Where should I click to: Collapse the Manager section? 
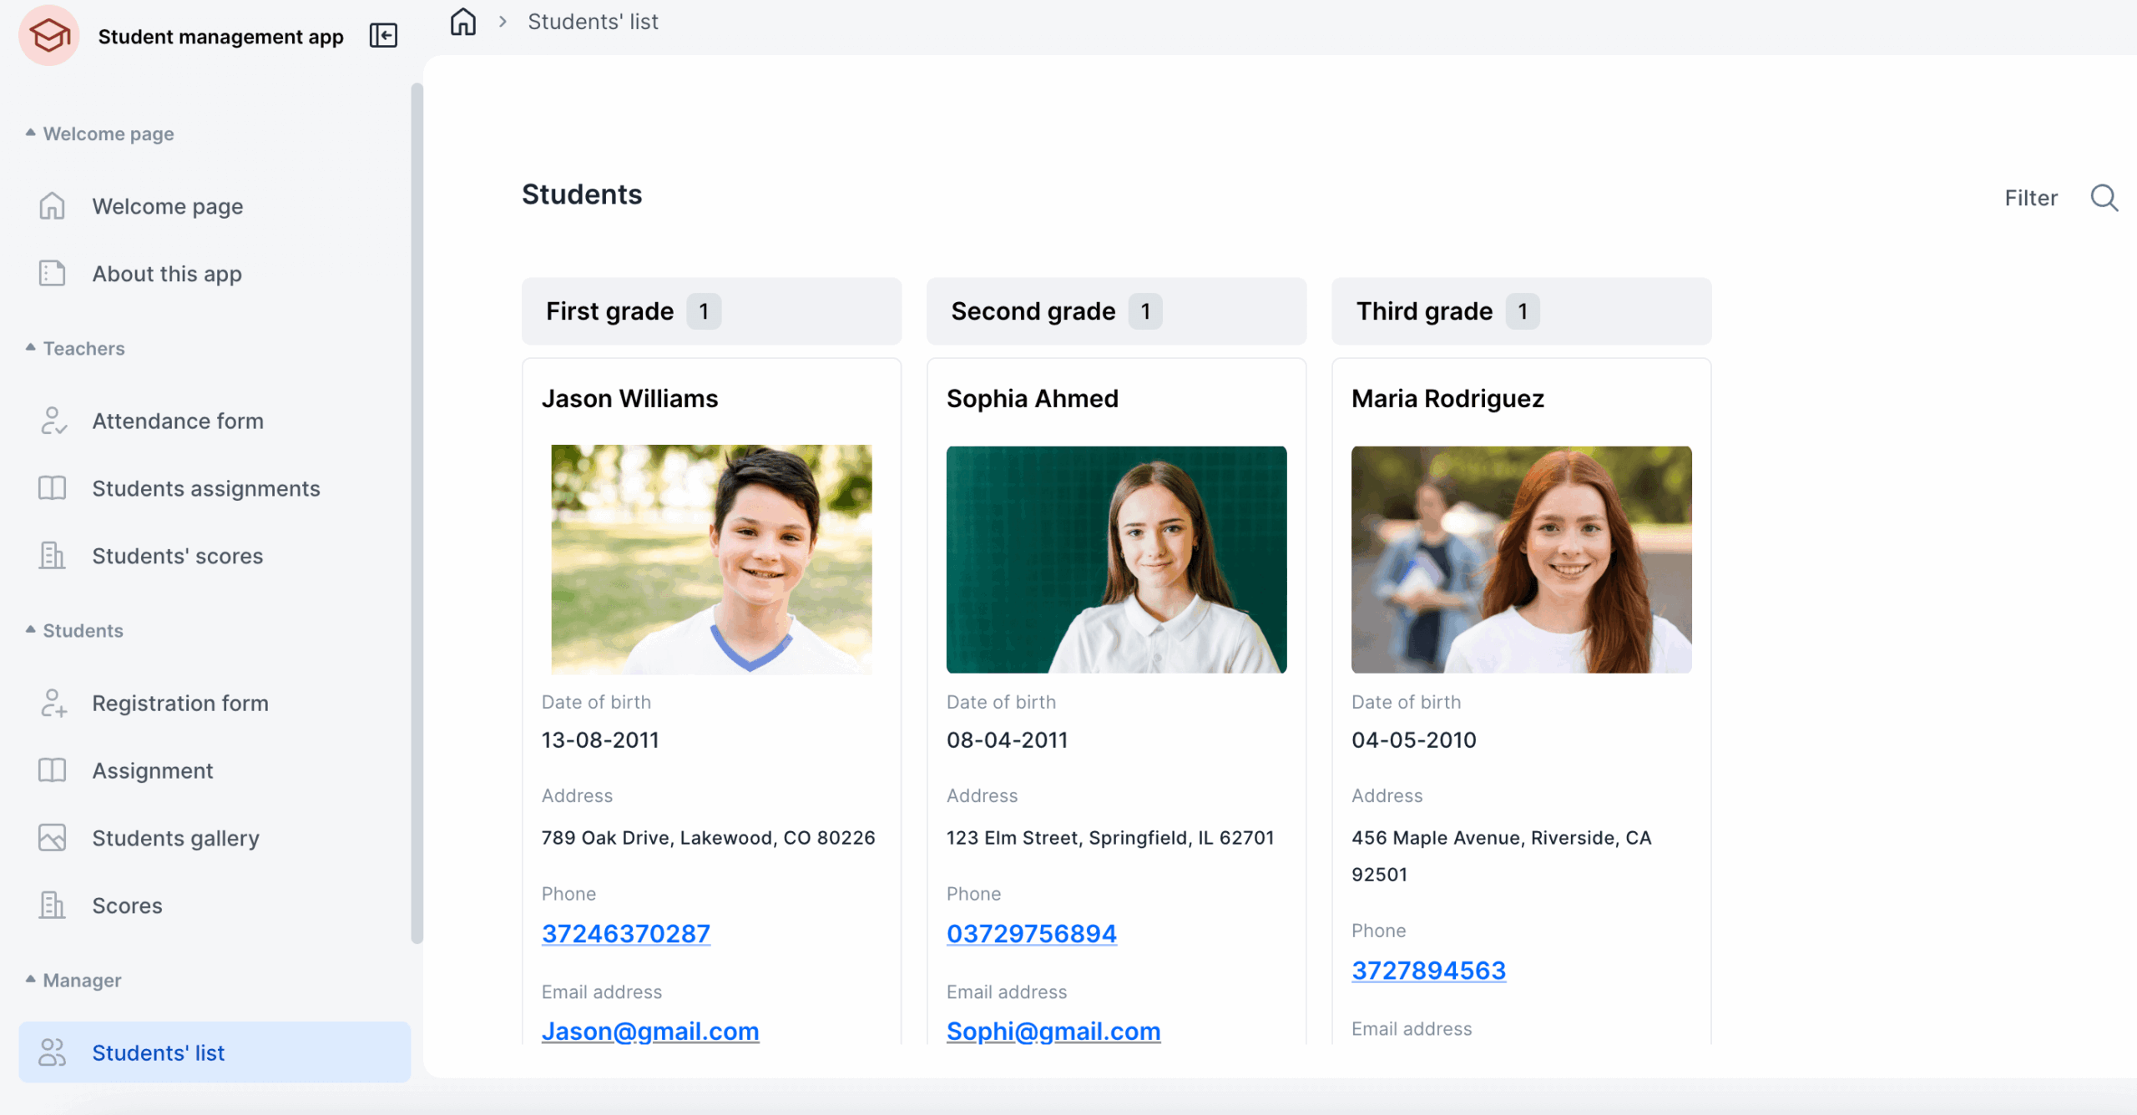[x=31, y=980]
